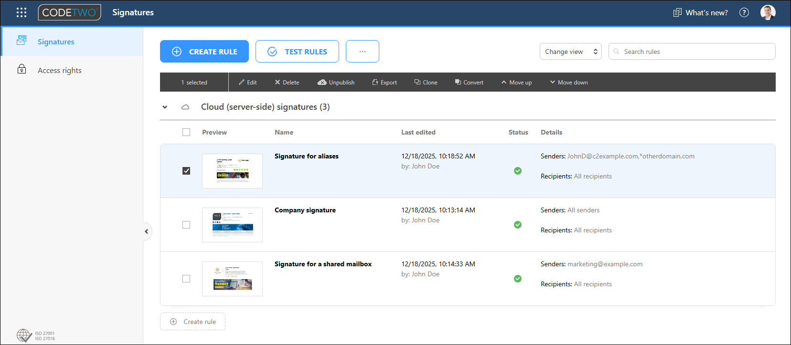Click the ISO 27001 certification badge
791x345 pixels.
(35, 336)
